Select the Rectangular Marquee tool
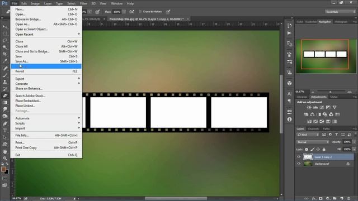 (5, 33)
